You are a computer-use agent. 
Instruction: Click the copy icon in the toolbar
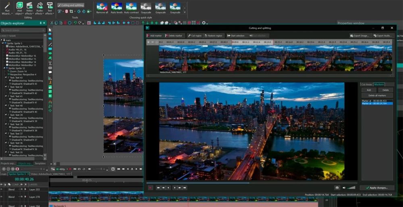tap(56, 23)
